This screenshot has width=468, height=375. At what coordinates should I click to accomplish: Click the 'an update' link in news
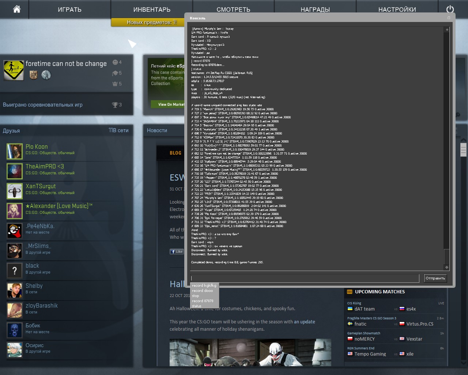tap(304, 322)
